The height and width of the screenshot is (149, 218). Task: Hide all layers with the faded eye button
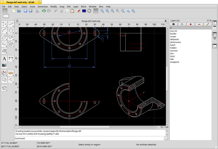click(x=182, y=24)
